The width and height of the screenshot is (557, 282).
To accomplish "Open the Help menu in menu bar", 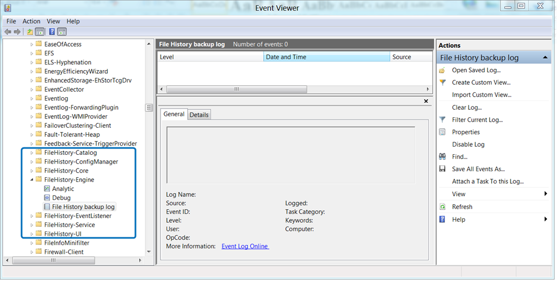I will [73, 21].
